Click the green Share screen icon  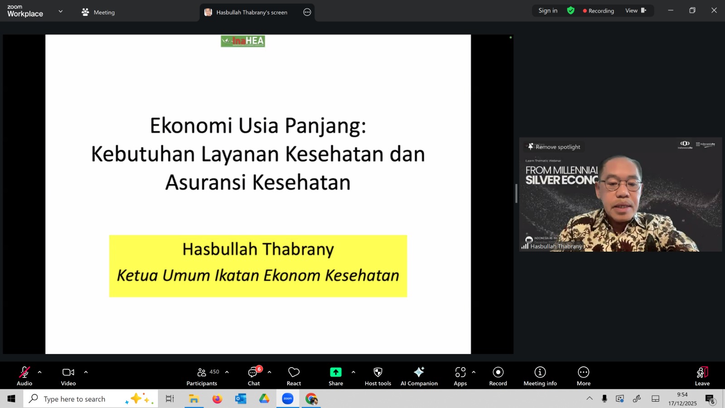click(335, 372)
